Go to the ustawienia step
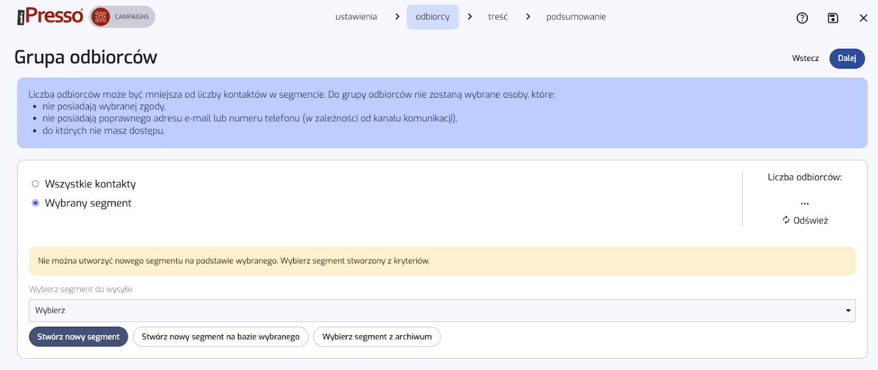The height and width of the screenshot is (370, 878). 356,17
